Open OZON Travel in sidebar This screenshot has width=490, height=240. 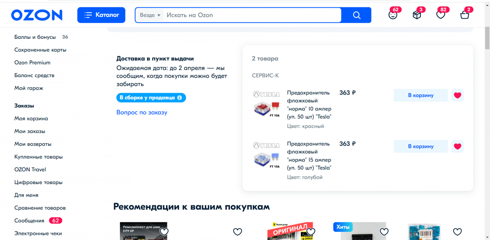30,169
